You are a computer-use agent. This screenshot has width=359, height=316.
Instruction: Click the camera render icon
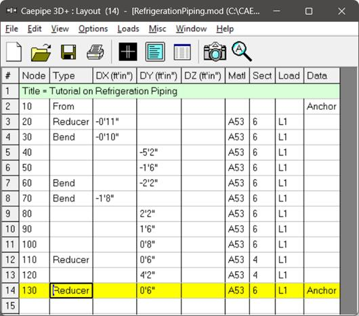[215, 52]
